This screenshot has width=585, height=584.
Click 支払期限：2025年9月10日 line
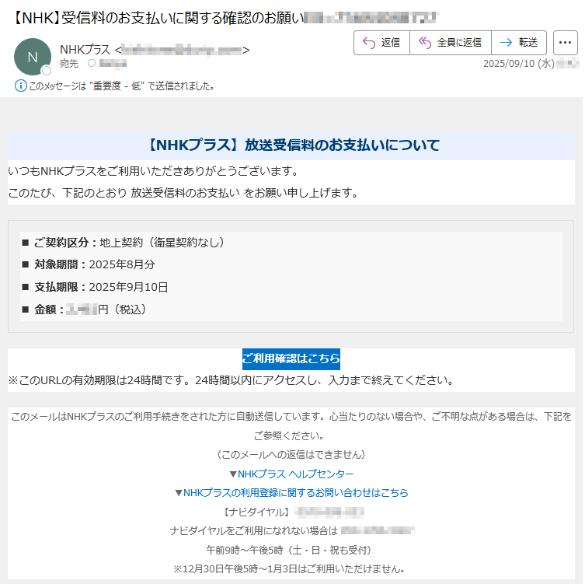(x=95, y=287)
